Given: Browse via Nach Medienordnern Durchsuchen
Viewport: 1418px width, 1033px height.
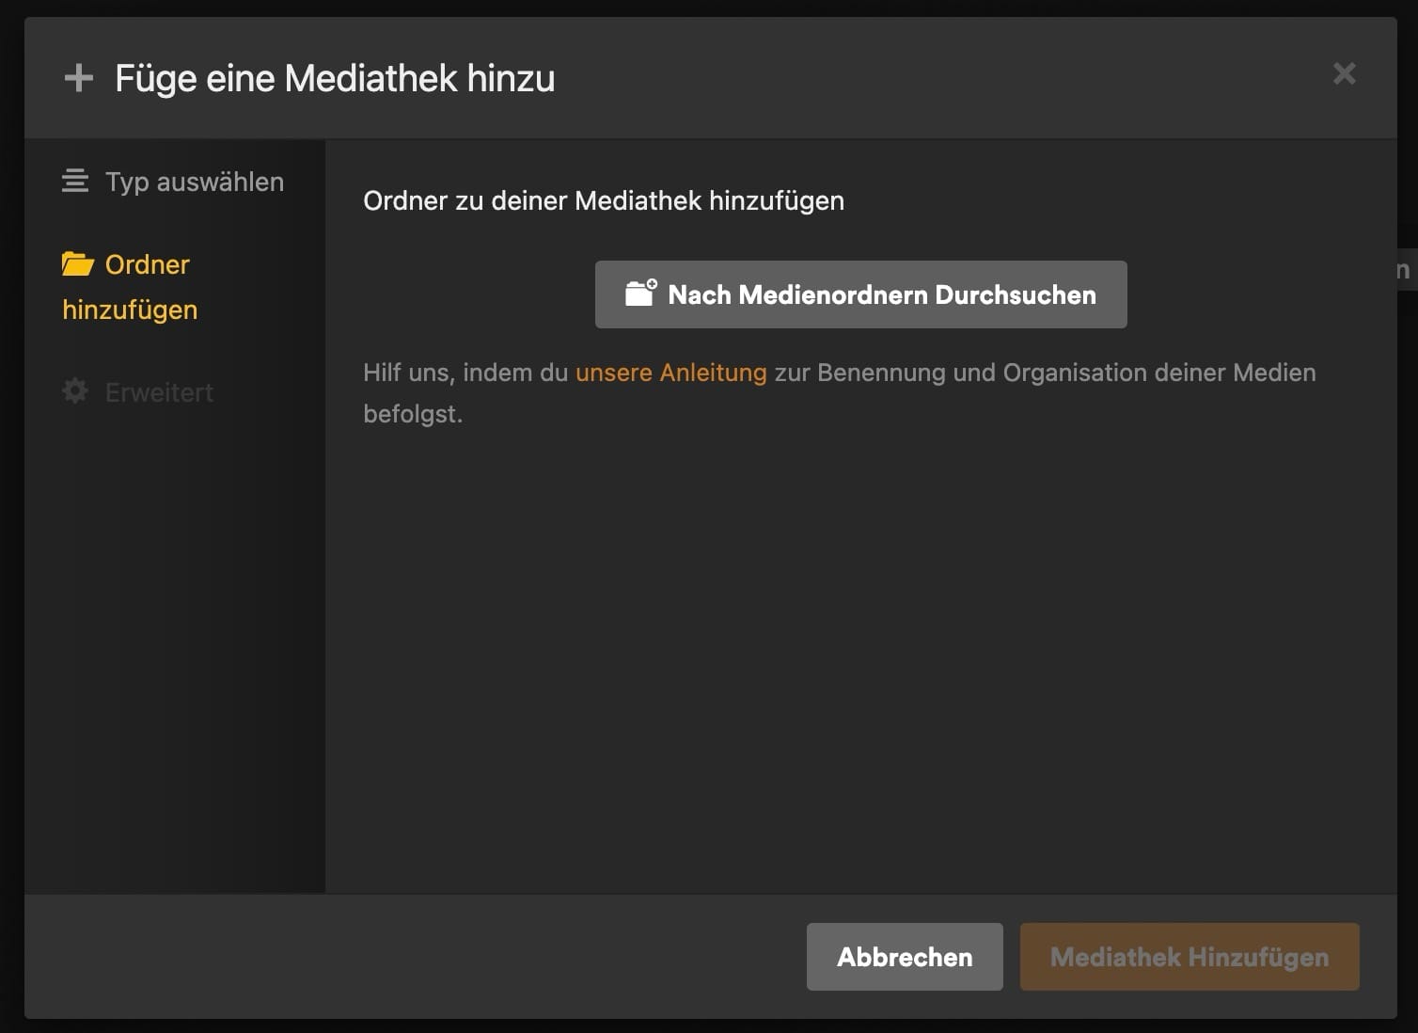Looking at the screenshot, I should pyautogui.click(x=861, y=294).
